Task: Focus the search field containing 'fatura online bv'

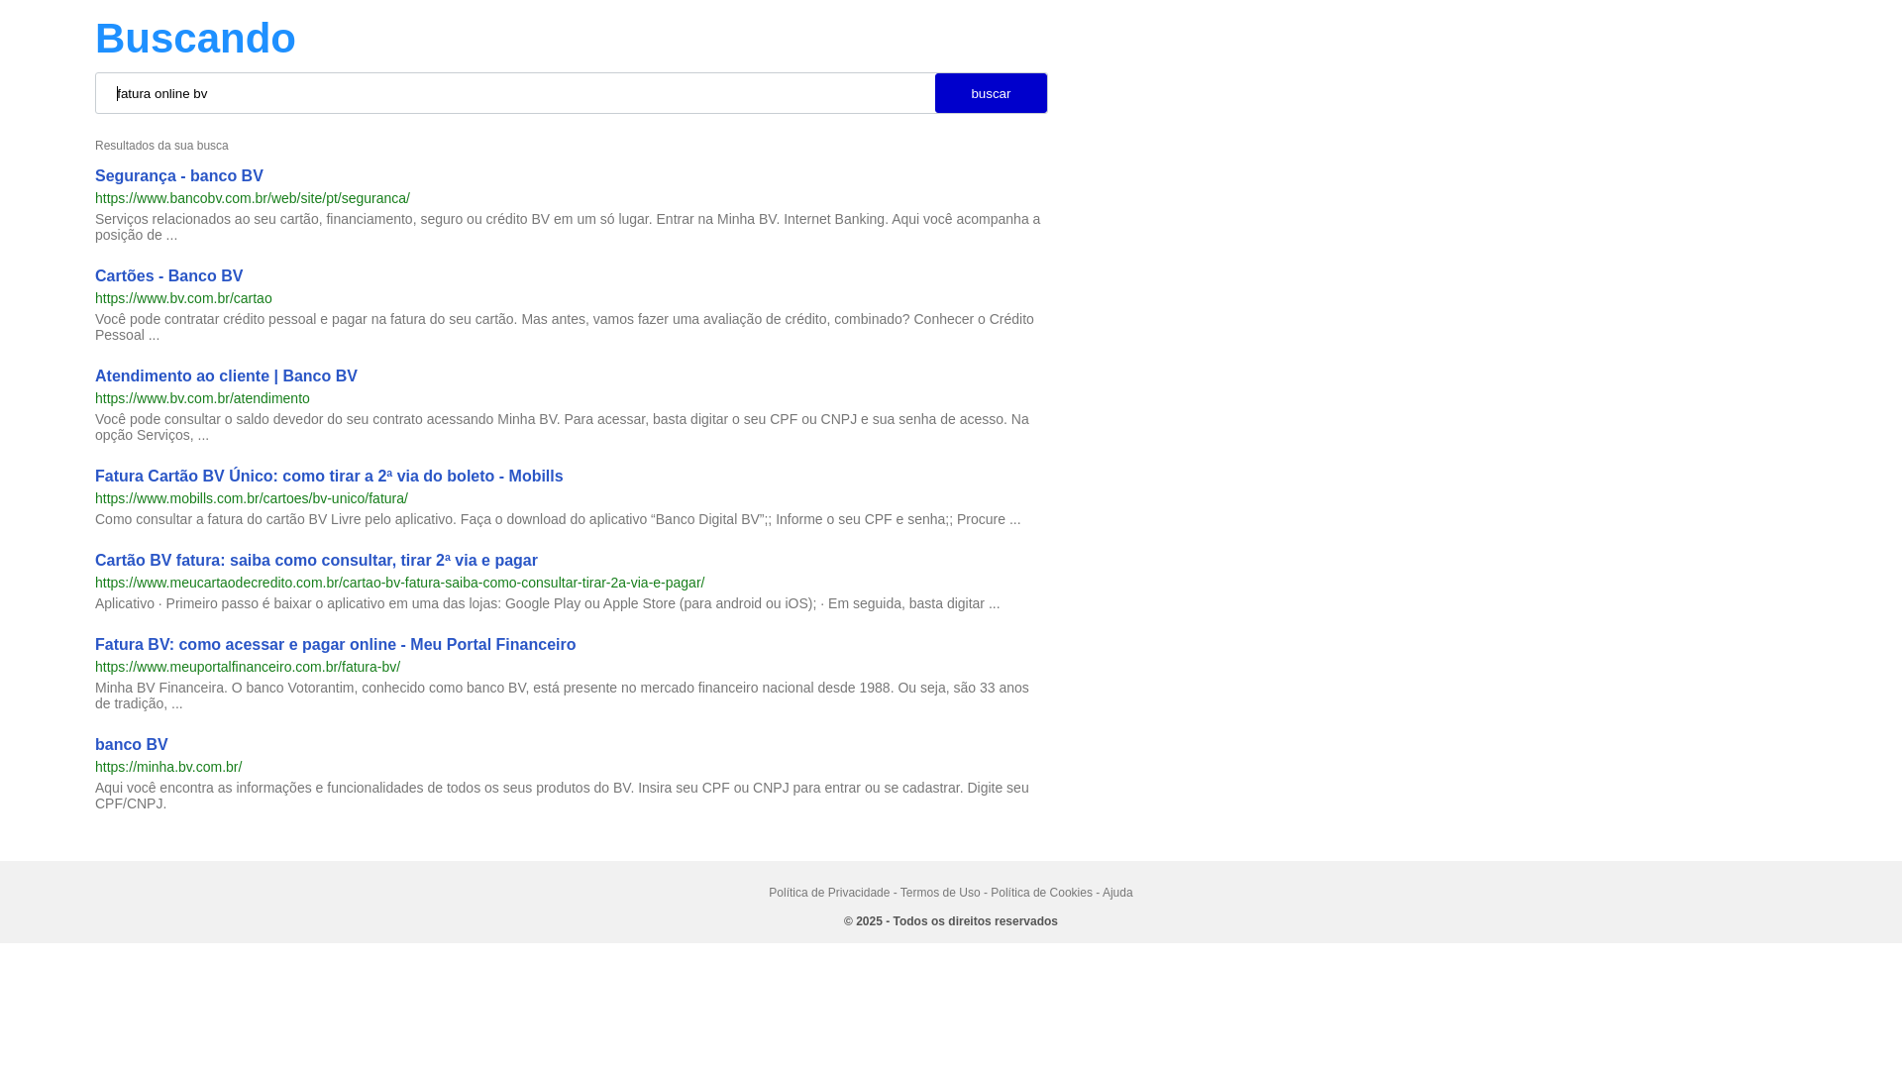Action: point(515,93)
